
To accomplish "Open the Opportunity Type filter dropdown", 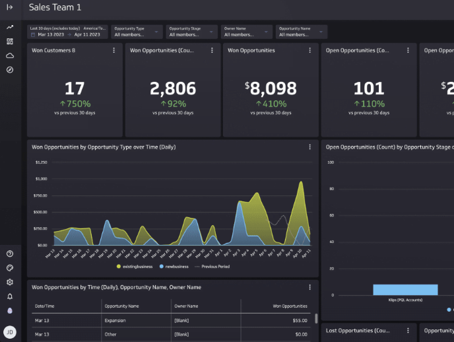I will (137, 32).
